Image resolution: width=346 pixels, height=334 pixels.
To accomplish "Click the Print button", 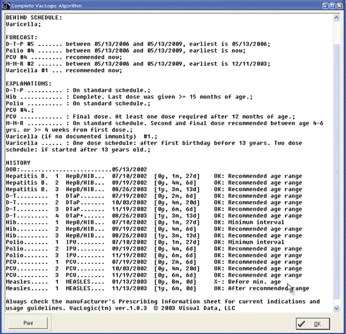I will click(27, 322).
